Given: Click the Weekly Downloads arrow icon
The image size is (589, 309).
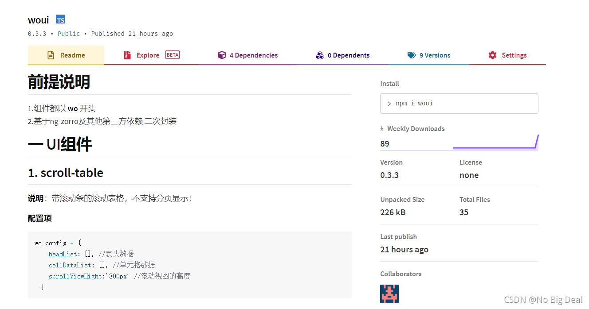Looking at the screenshot, I should pyautogui.click(x=382, y=129).
